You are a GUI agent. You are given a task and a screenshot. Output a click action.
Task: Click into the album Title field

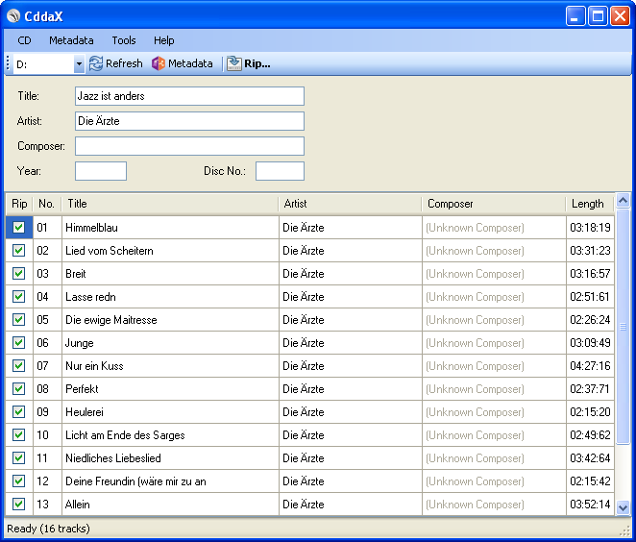click(189, 96)
